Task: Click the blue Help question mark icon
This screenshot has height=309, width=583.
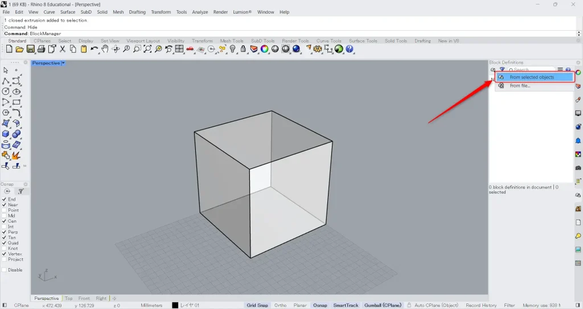Action: click(x=350, y=49)
